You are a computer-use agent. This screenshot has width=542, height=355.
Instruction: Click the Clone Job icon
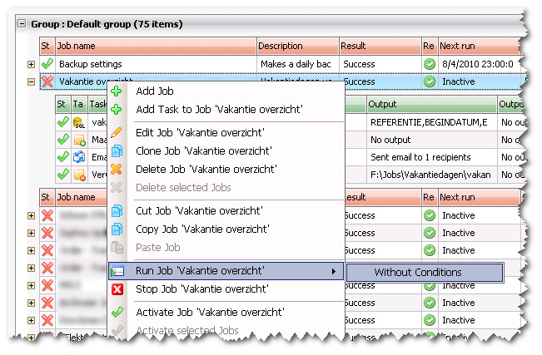click(117, 150)
